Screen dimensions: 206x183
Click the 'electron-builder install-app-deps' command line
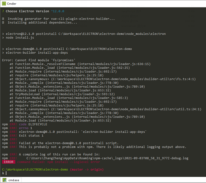coord(35,53)
